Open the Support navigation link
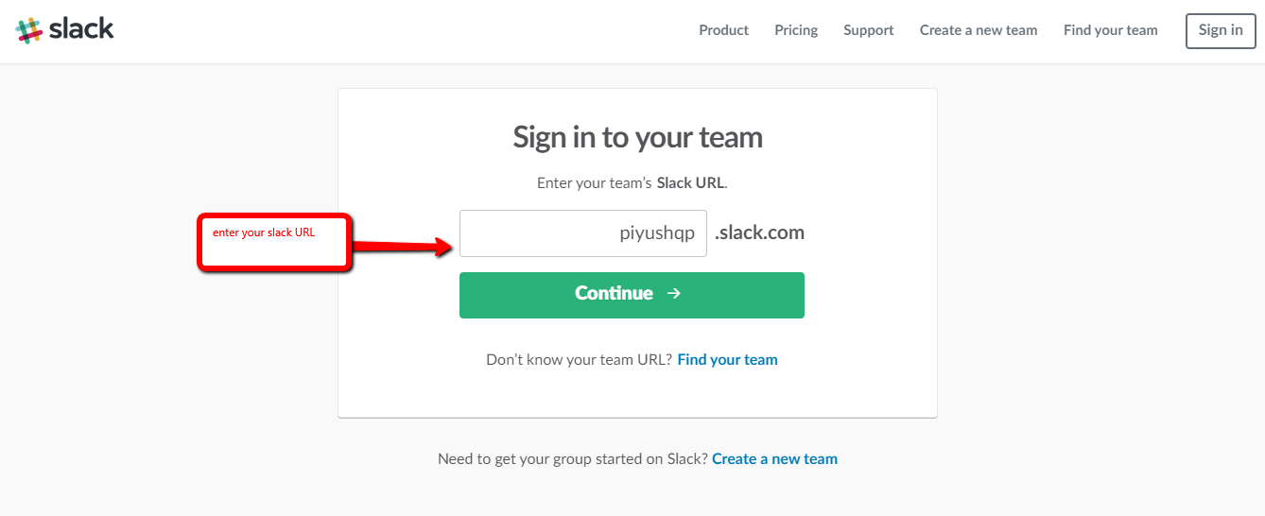 click(869, 30)
